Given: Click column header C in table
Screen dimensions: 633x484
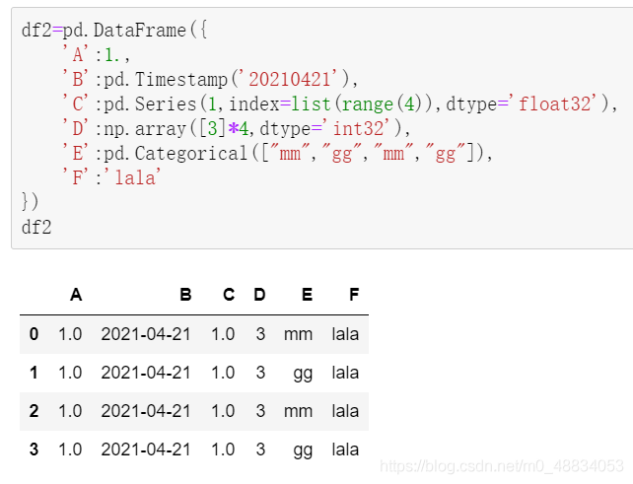Looking at the screenshot, I should [229, 295].
